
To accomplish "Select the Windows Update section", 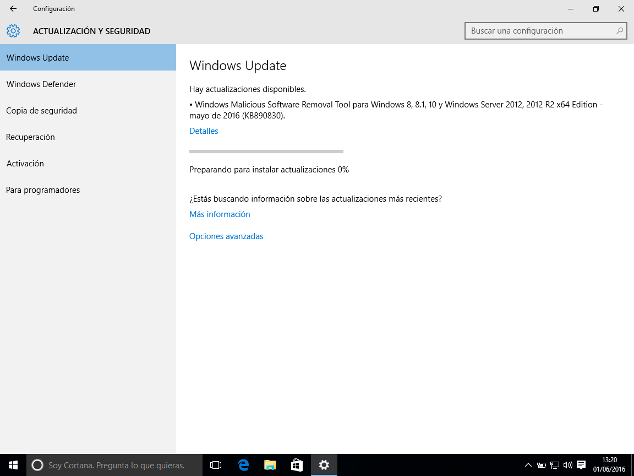I will tap(88, 57).
